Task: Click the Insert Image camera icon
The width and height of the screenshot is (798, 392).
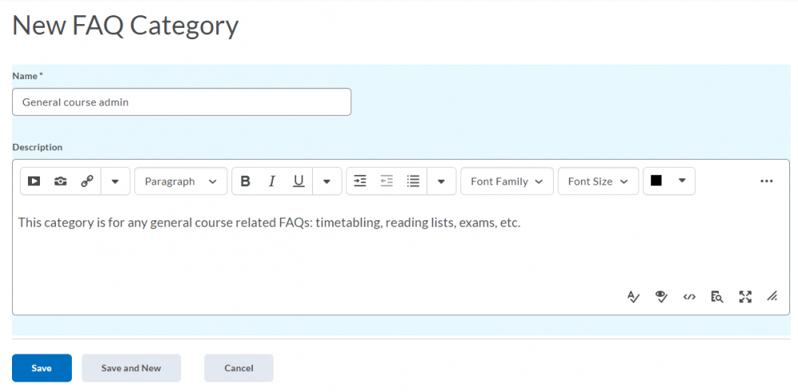Action: (x=61, y=181)
